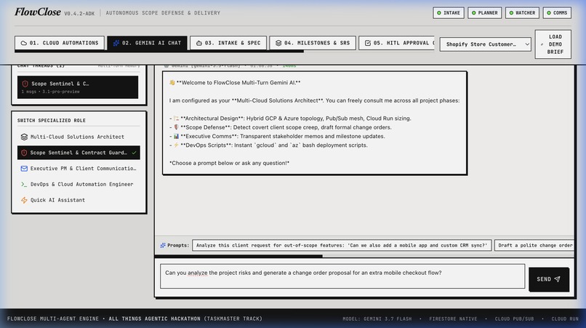The image size is (586, 328).
Task: Select the DevOps & Cloud Automation Engineer role
Action: click(x=79, y=184)
